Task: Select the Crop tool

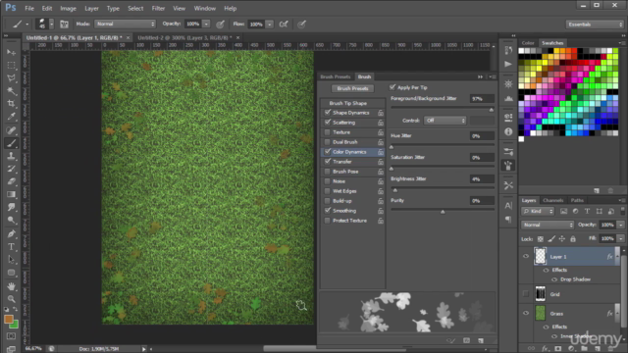Action: (11, 104)
